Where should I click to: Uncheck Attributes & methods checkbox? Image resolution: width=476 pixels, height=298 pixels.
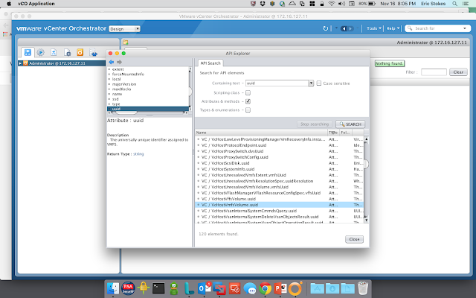(x=248, y=101)
